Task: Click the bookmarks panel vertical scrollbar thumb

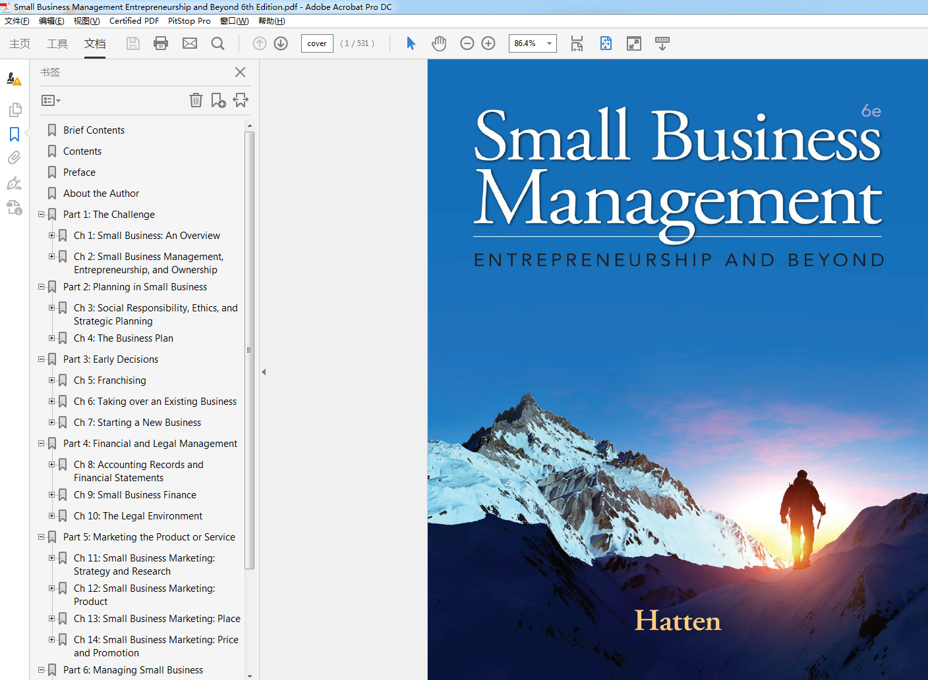Action: pos(249,350)
